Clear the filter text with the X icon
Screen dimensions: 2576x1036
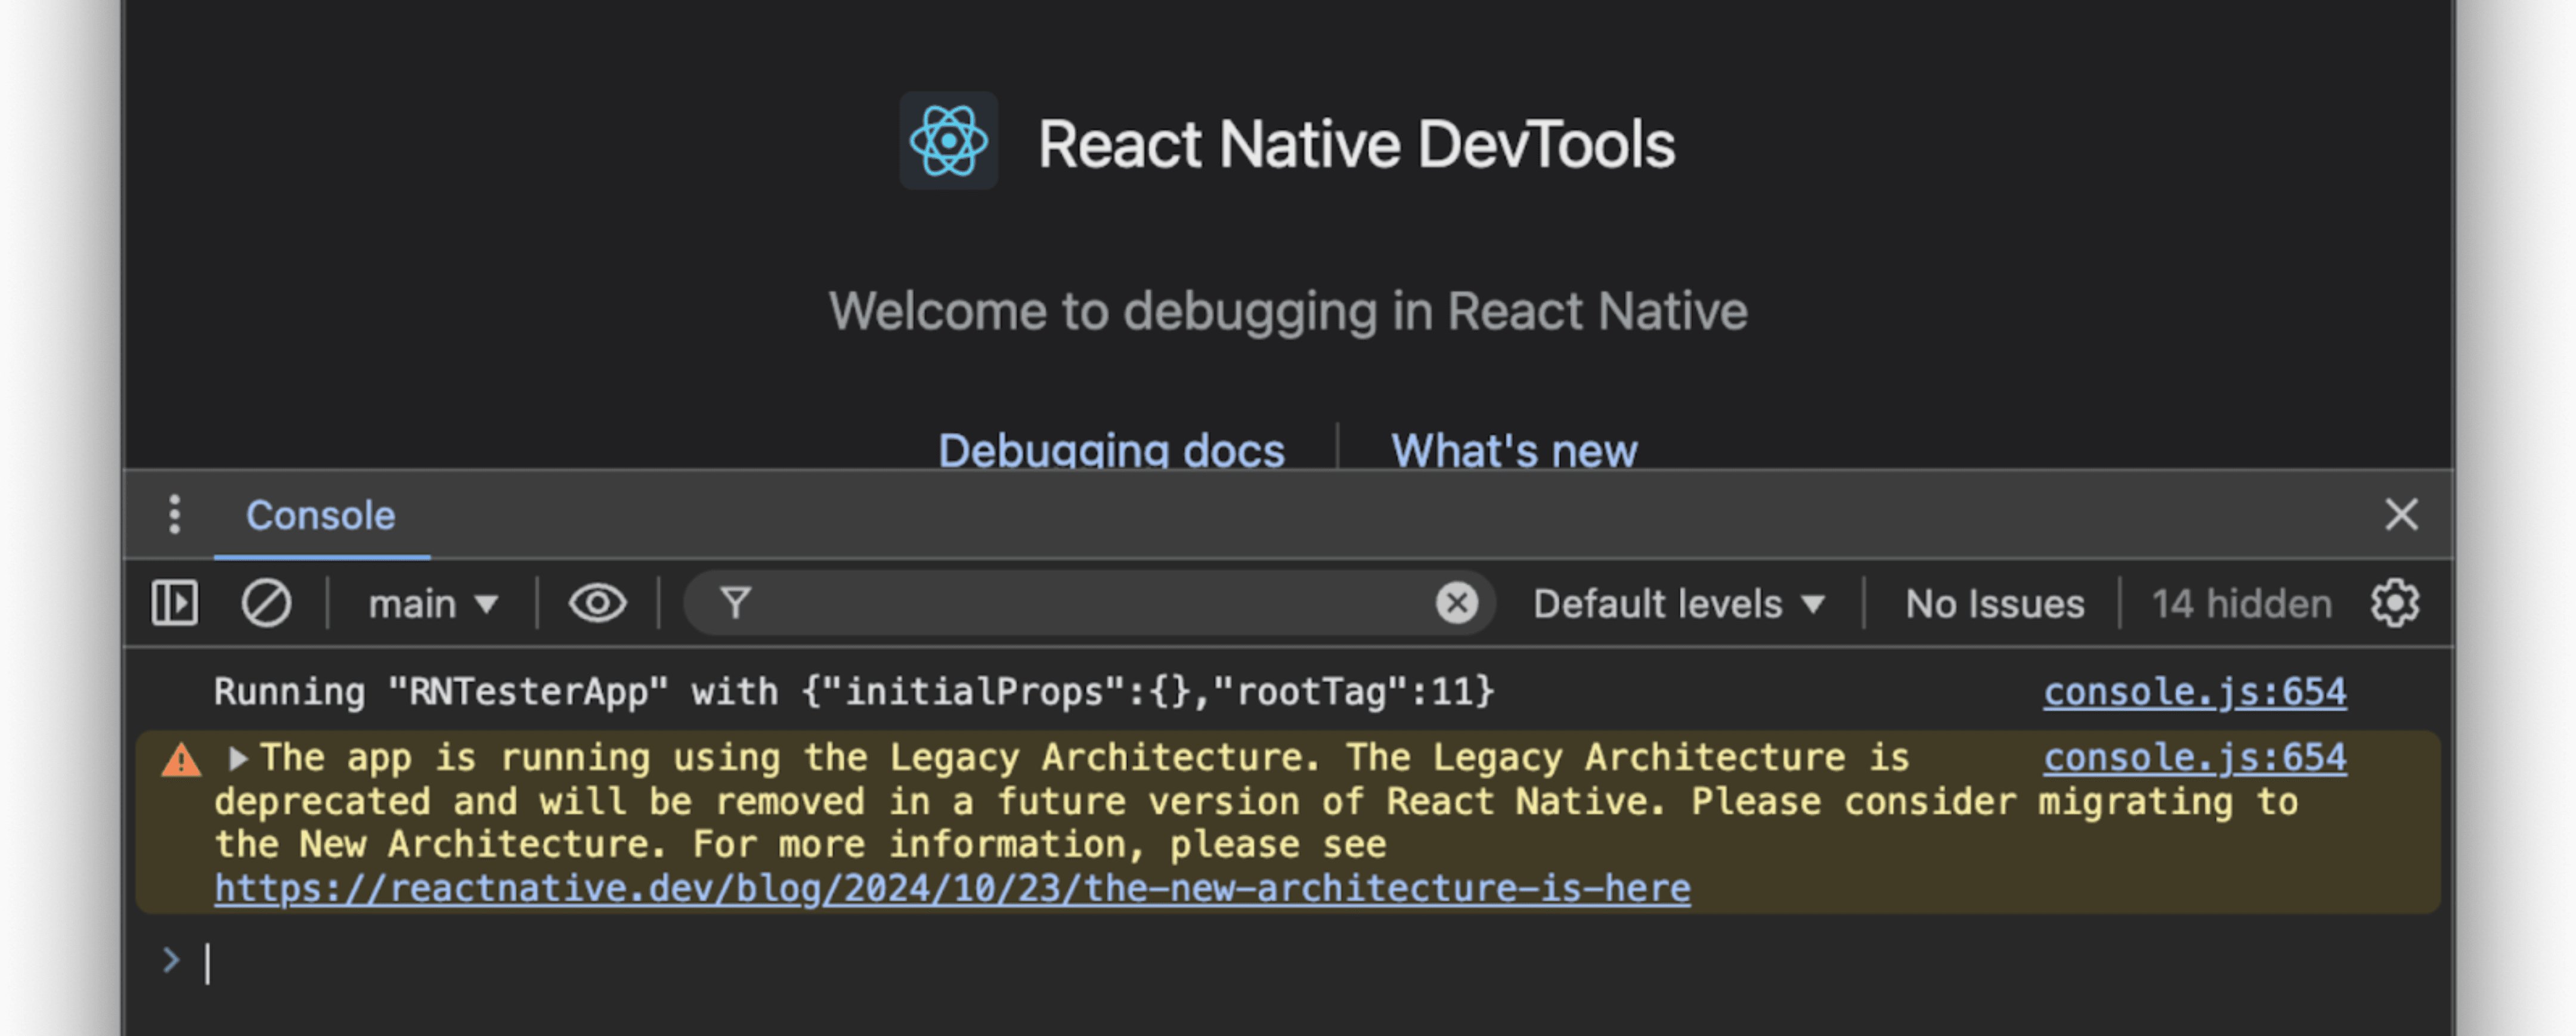[1457, 602]
